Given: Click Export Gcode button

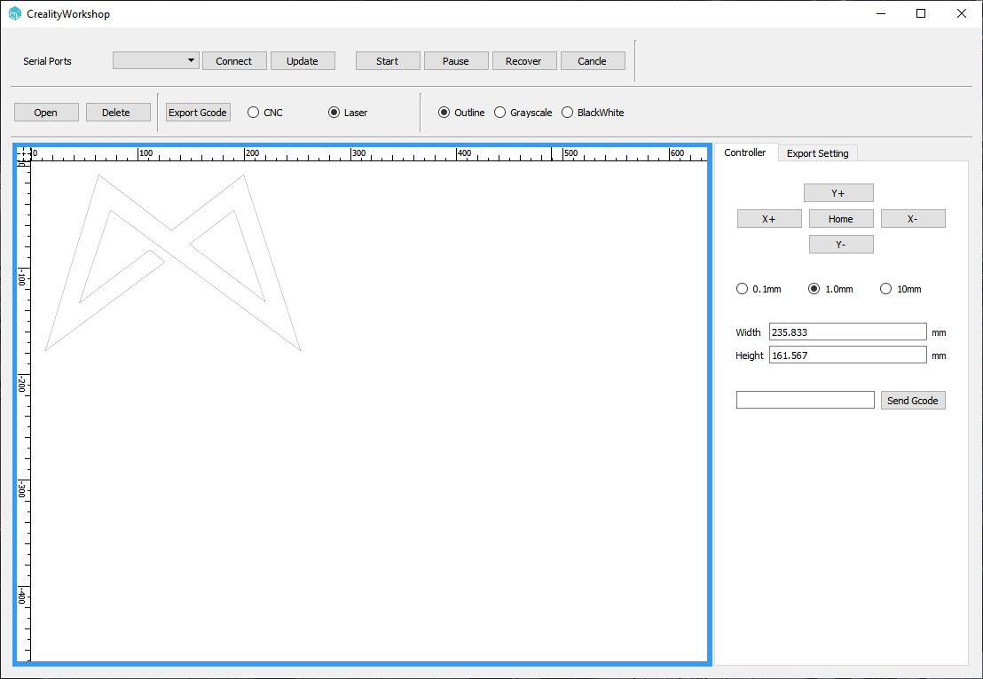Looking at the screenshot, I should pos(198,113).
